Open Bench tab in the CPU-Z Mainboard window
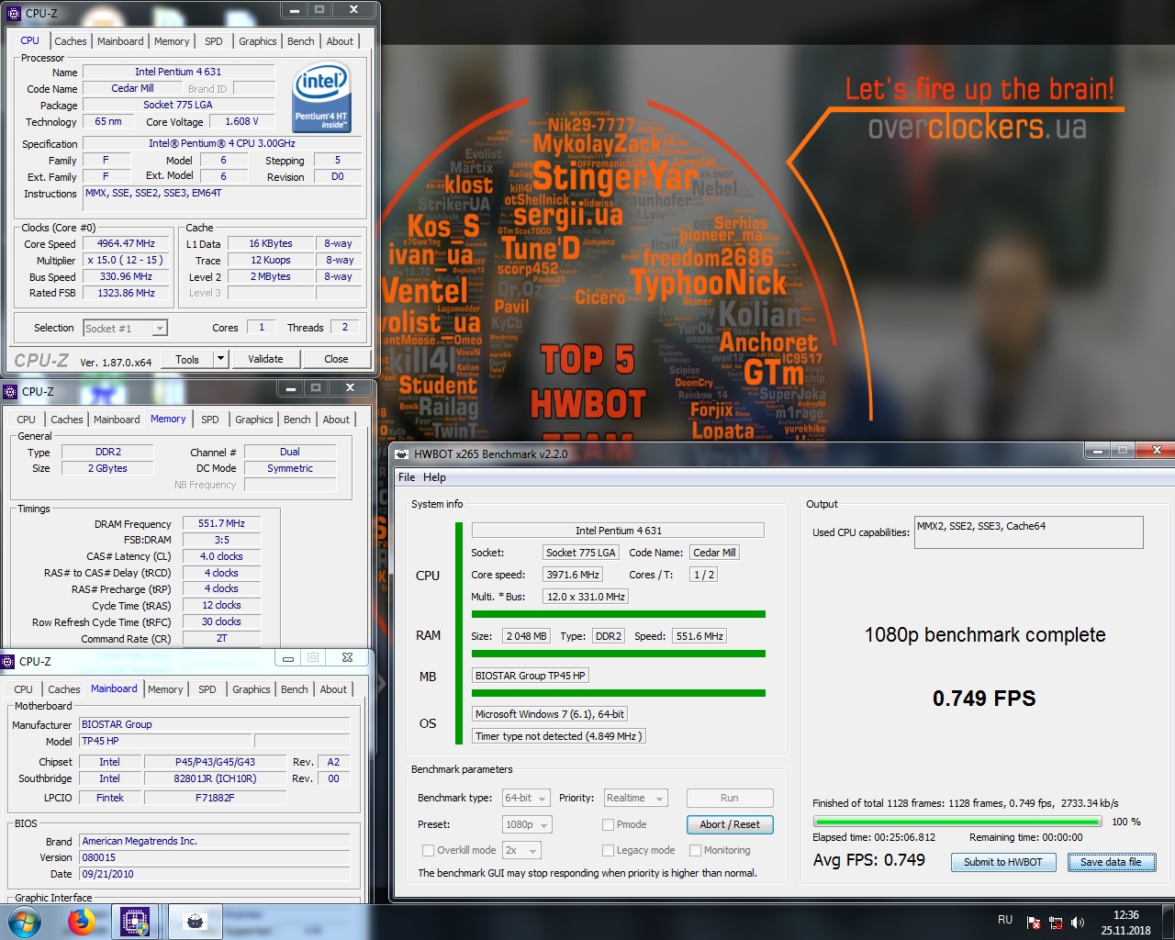 click(x=294, y=689)
